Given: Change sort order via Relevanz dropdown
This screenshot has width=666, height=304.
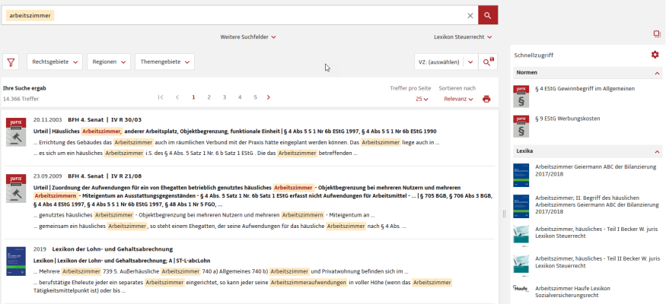Looking at the screenshot, I should [x=458, y=99].
